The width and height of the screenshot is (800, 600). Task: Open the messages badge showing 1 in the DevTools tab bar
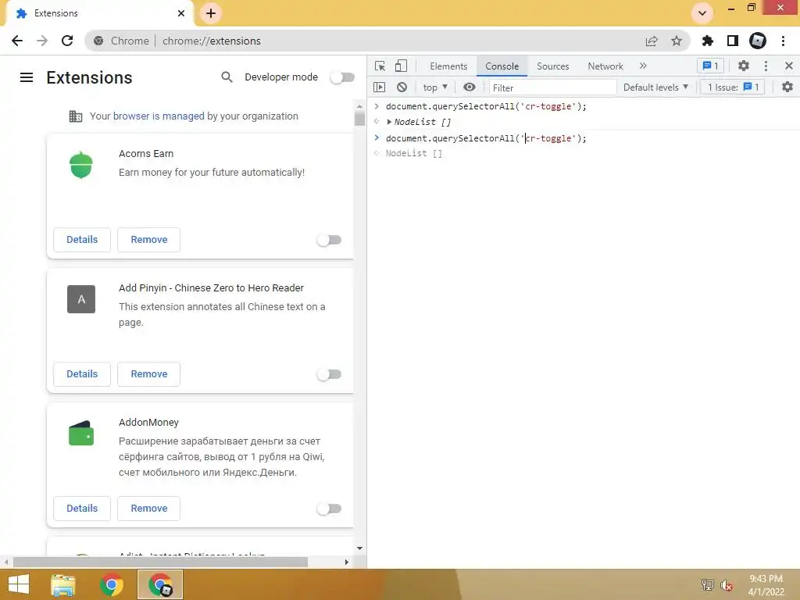tap(710, 66)
